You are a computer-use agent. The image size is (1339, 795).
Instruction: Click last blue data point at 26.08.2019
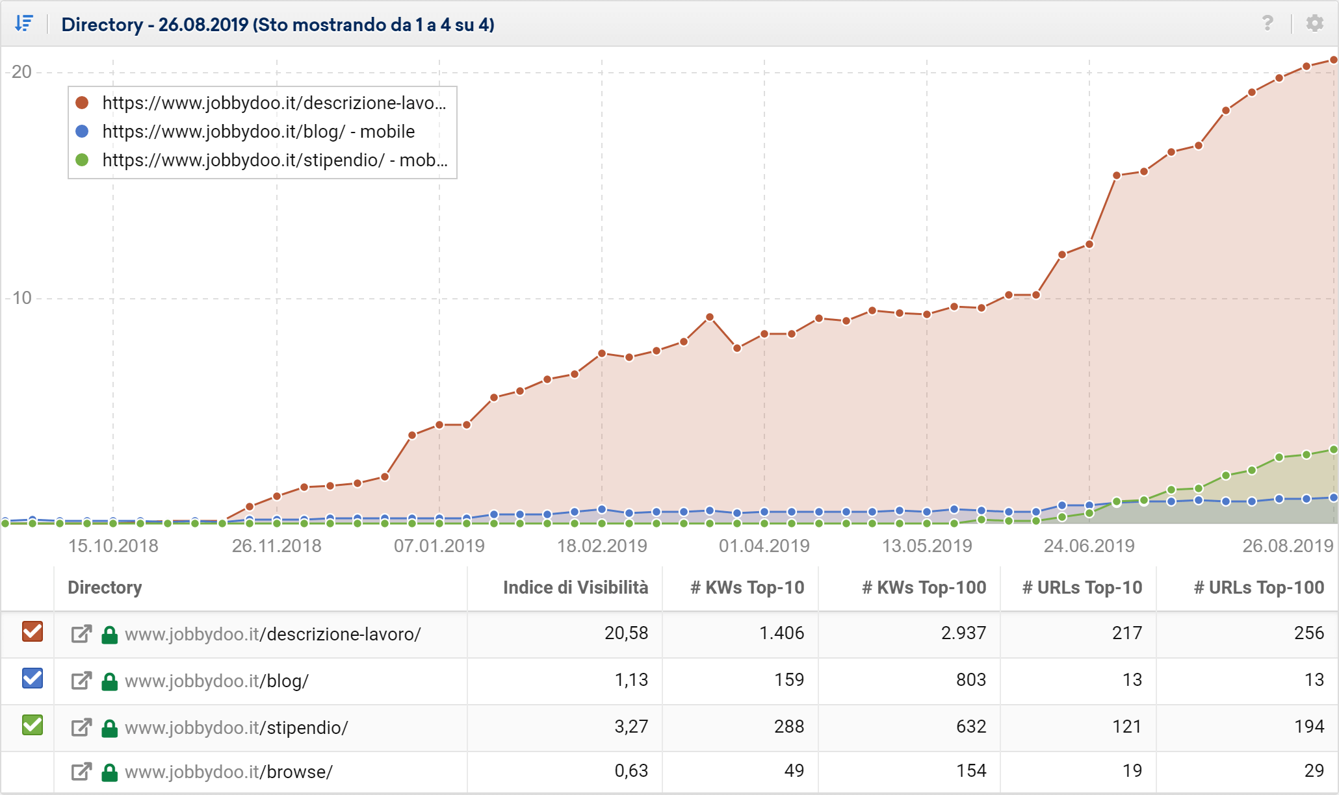pos(1334,498)
